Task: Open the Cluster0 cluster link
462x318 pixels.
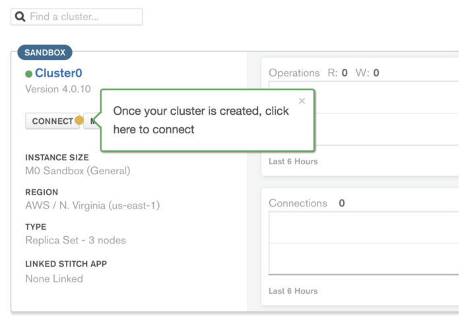Action: click(x=58, y=73)
